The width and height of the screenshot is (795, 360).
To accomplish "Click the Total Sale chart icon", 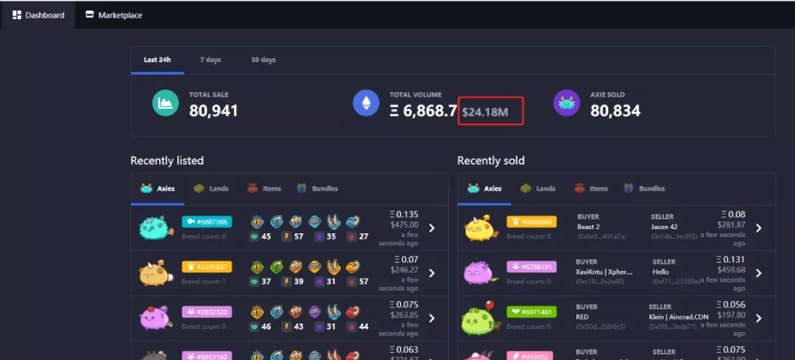I will click(x=166, y=103).
